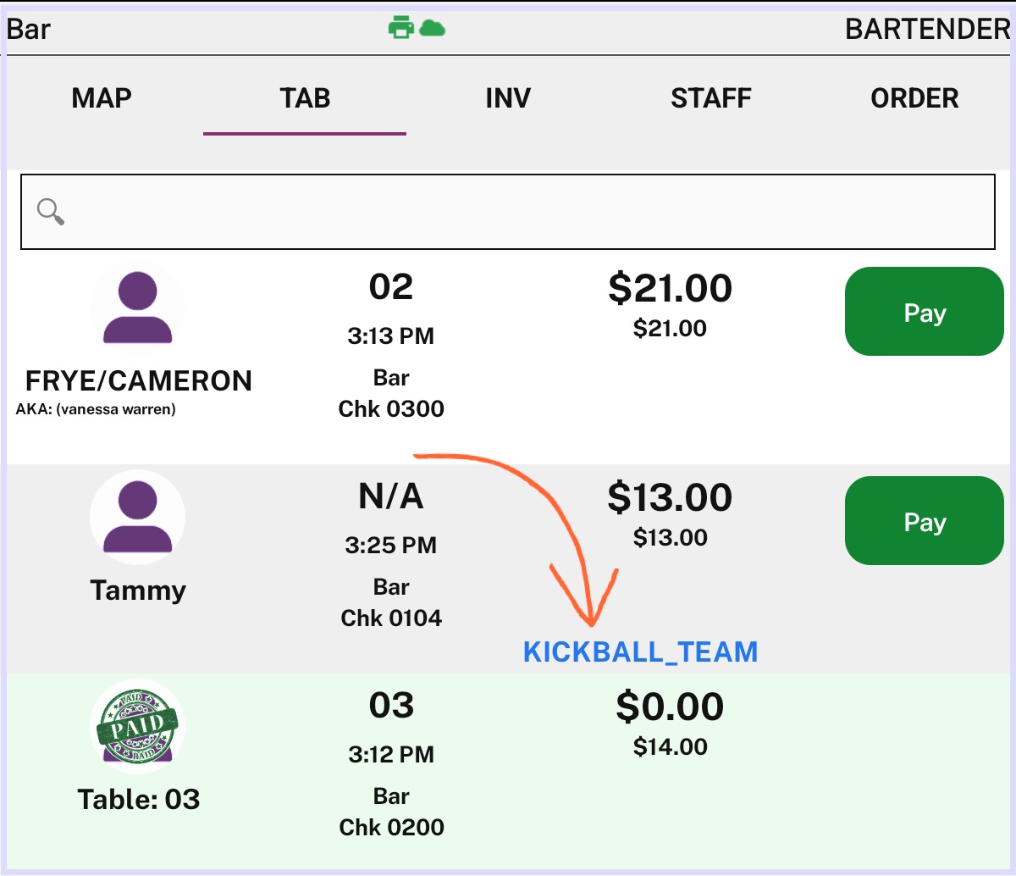
Task: Click the green printer status icon
Action: coord(400,28)
